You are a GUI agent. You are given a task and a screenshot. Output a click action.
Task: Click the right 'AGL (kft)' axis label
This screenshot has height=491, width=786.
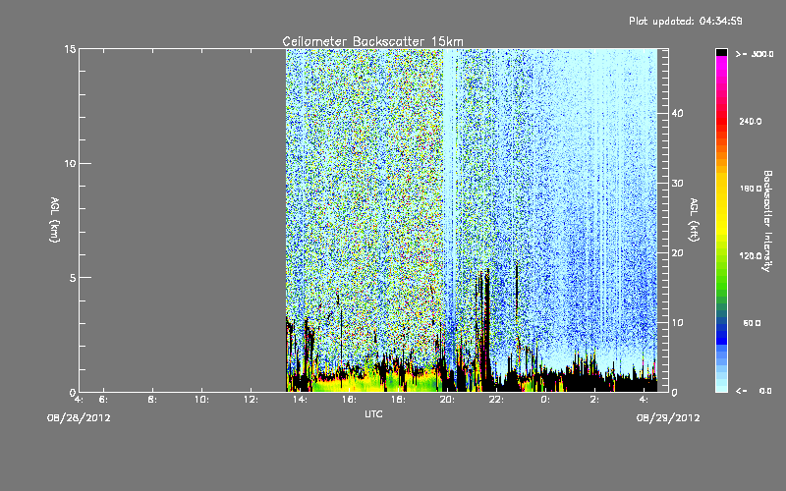(x=694, y=220)
